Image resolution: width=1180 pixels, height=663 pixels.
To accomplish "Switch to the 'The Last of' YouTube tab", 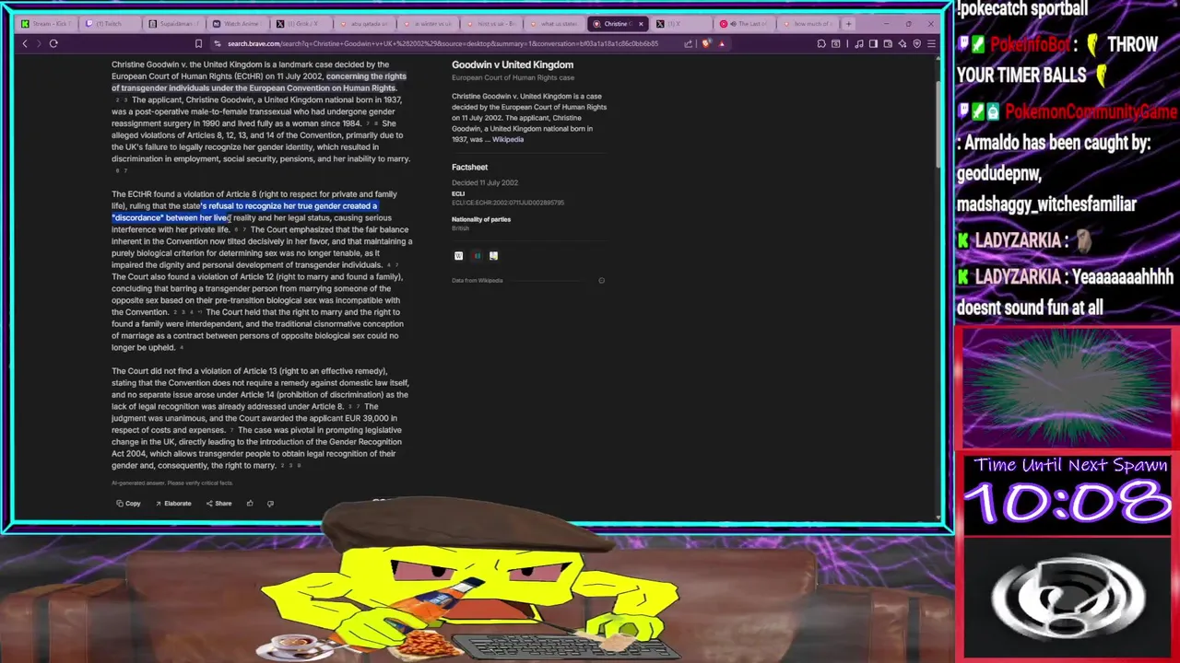I will coord(746,23).
